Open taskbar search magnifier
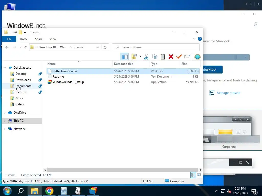 coord(21,191)
